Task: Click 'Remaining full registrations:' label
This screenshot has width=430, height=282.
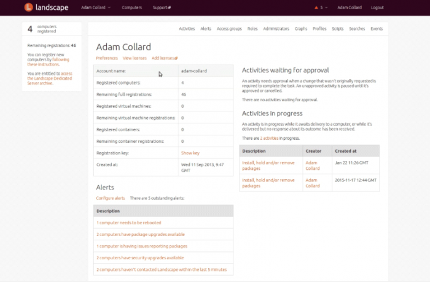Action: coord(124,94)
